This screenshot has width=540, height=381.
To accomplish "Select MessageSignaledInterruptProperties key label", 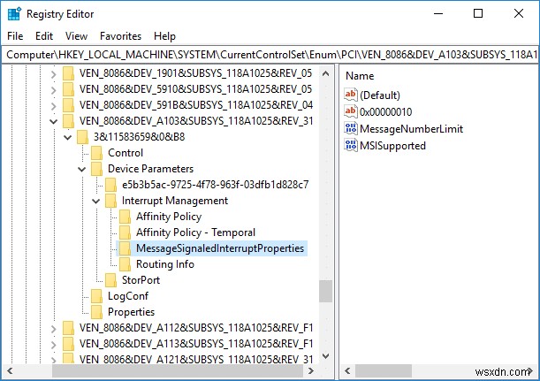I will (220, 248).
